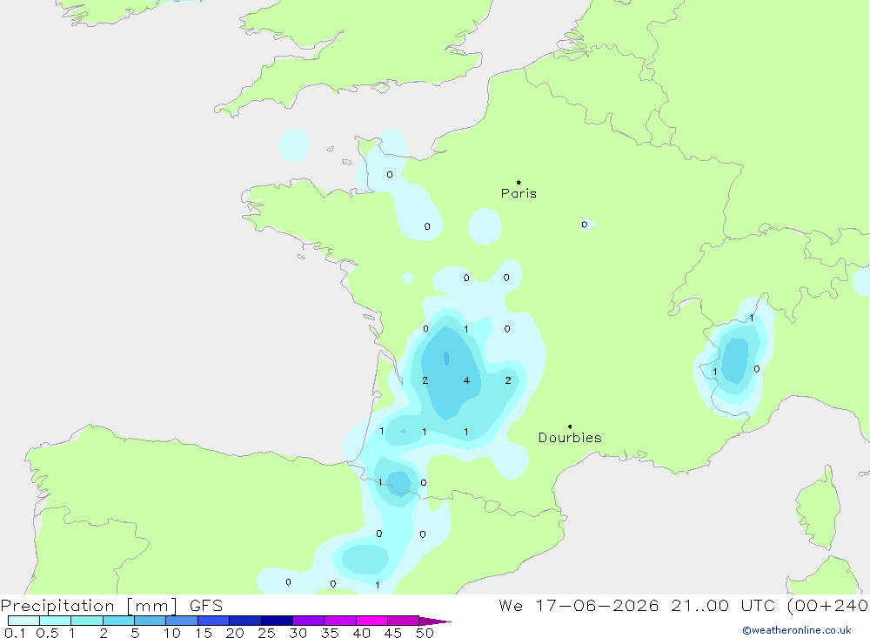The width and height of the screenshot is (870, 638).
Task: Pick the 15–20 mm royal blue legend swatch
Action: coord(214,621)
